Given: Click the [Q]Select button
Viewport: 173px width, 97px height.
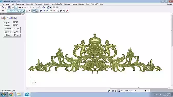Looking at the screenshot, I should (8, 29).
